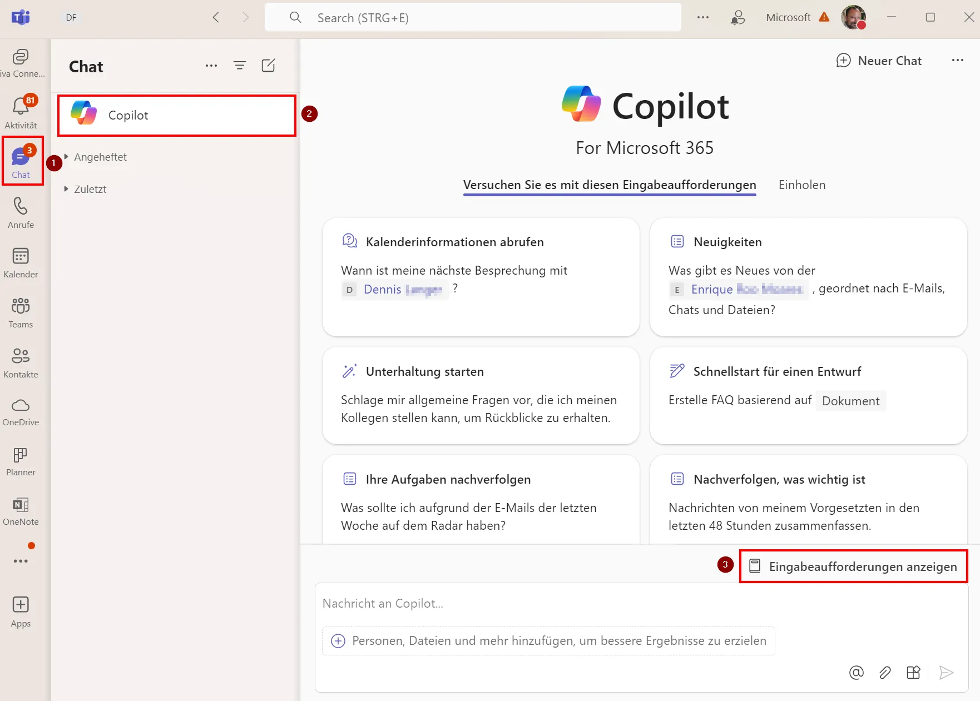980x701 pixels.
Task: Open the Kalender app icon
Action: [21, 261]
